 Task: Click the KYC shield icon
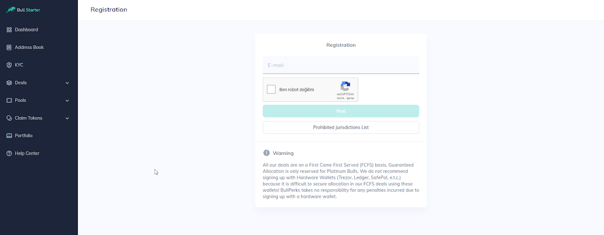(x=9, y=65)
